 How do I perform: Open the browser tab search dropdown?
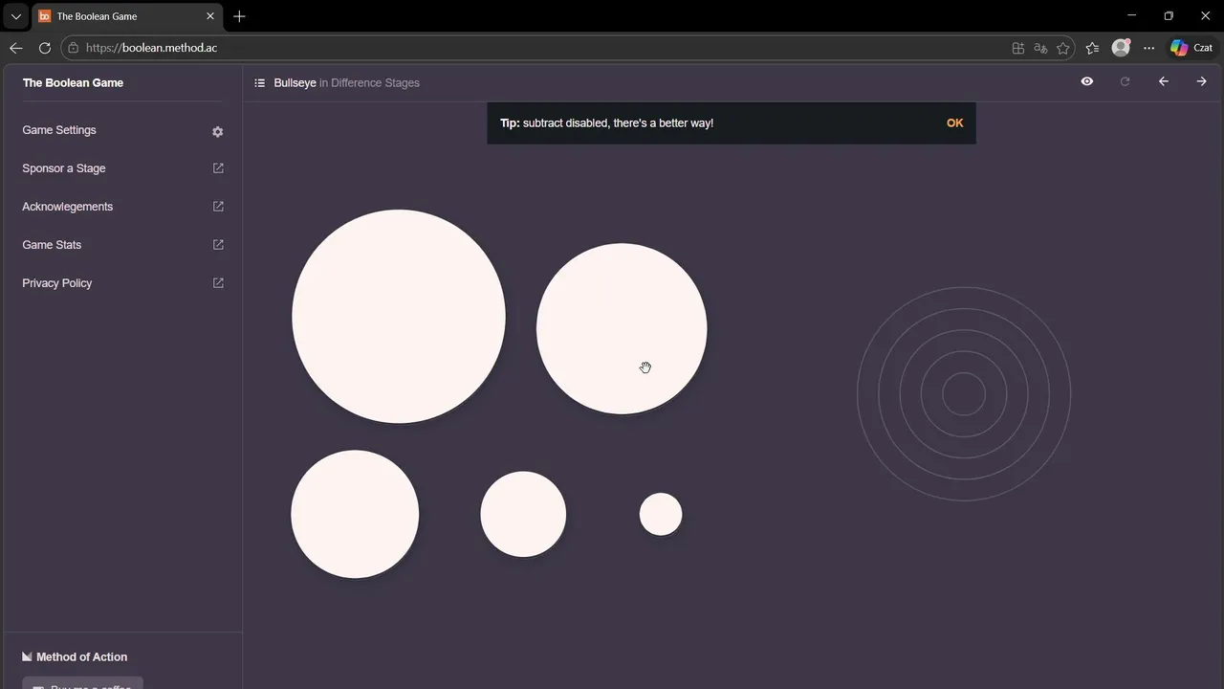[15, 16]
